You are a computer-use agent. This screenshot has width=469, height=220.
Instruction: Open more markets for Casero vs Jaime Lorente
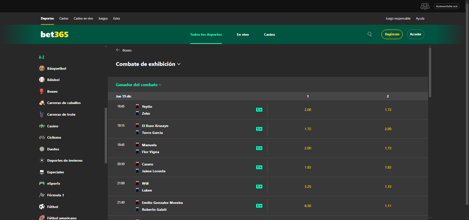(259, 167)
